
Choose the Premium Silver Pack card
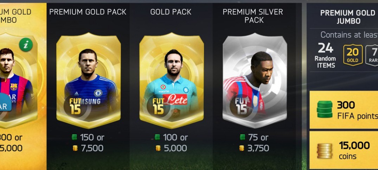(x=255, y=81)
